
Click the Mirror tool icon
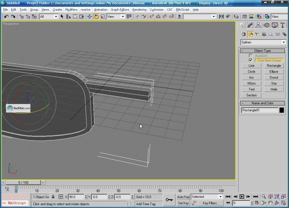pyautogui.click(x=221, y=16)
